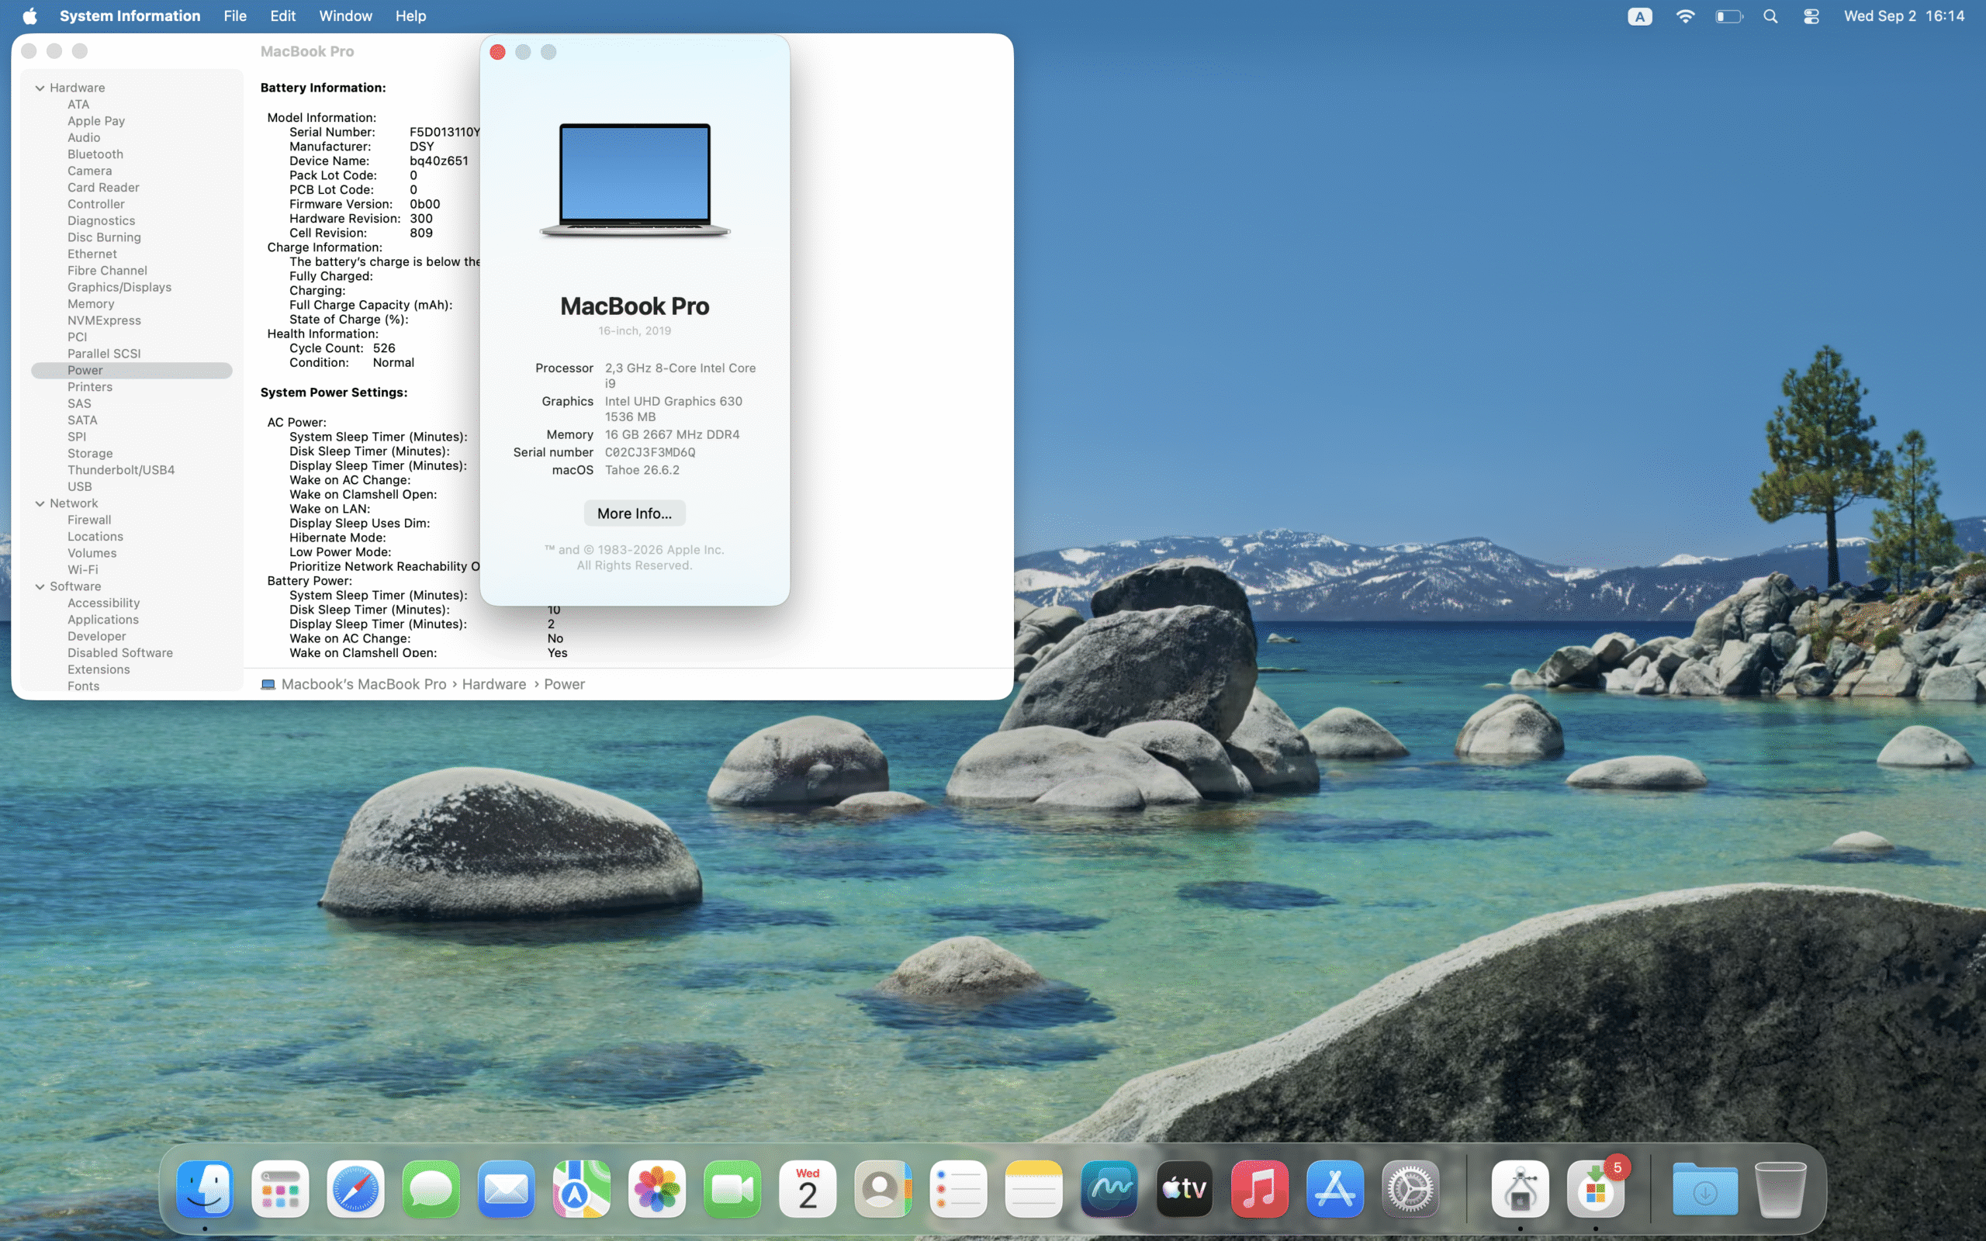Open Notes app in Dock
This screenshot has height=1241, width=1986.
(x=1034, y=1187)
